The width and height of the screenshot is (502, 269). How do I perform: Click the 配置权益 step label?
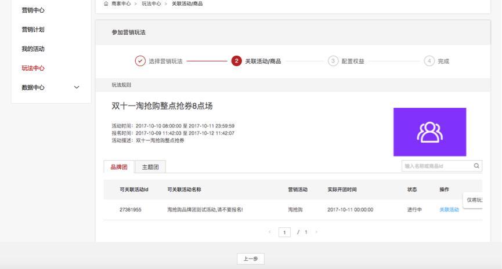[x=353, y=61]
